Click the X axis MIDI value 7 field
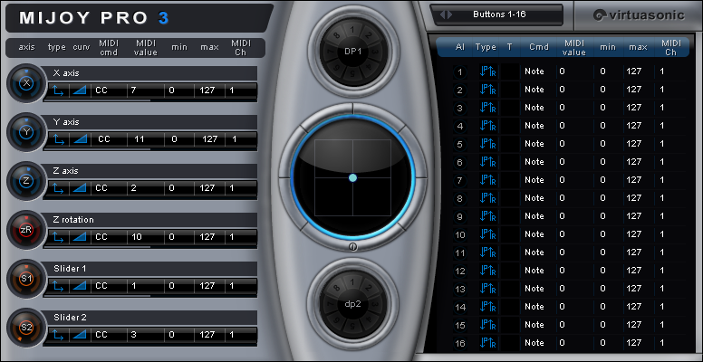The width and height of the screenshot is (703, 362). point(145,90)
